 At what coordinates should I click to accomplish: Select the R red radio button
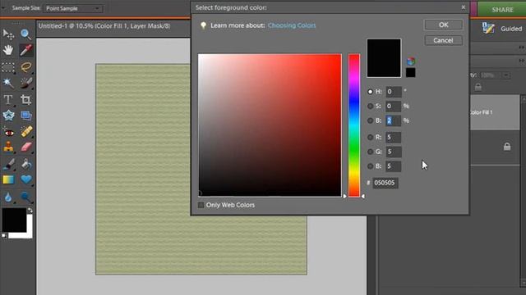coord(370,137)
